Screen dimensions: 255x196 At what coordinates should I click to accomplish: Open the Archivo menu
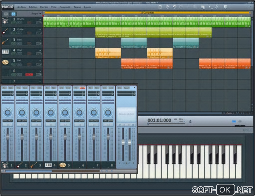tap(21, 7)
